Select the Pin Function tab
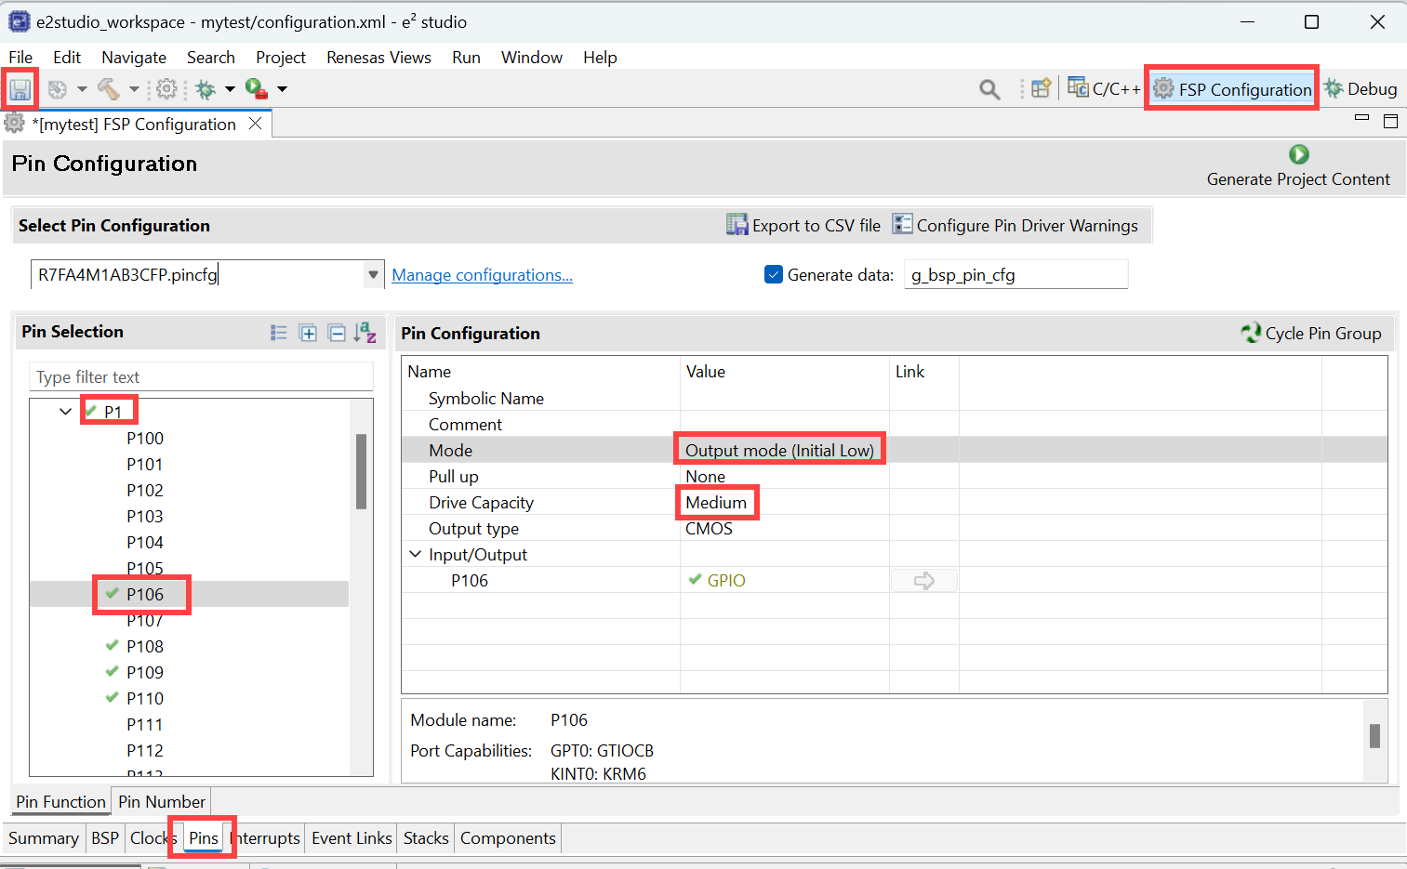The image size is (1407, 869). tap(60, 801)
